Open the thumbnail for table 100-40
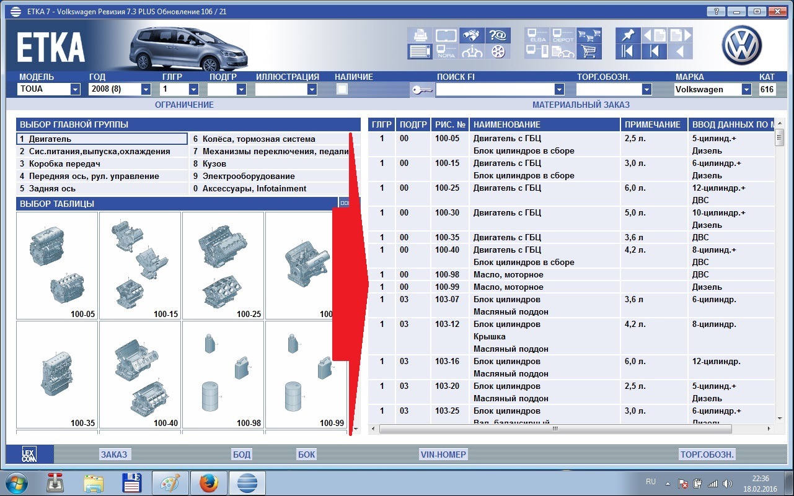This screenshot has height=496, width=794. tap(140, 375)
